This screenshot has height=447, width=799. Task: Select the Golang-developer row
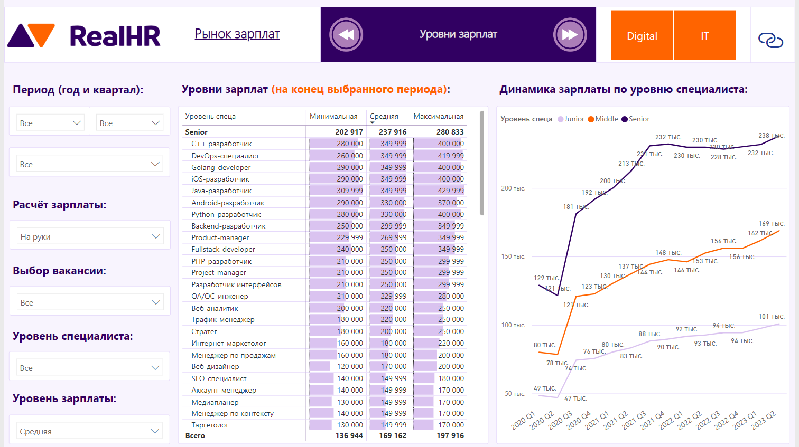324,167
